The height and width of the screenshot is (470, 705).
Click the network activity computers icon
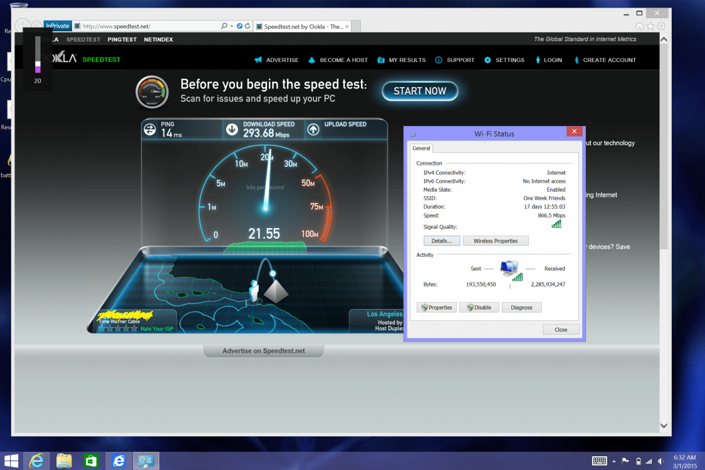pyautogui.click(x=511, y=270)
